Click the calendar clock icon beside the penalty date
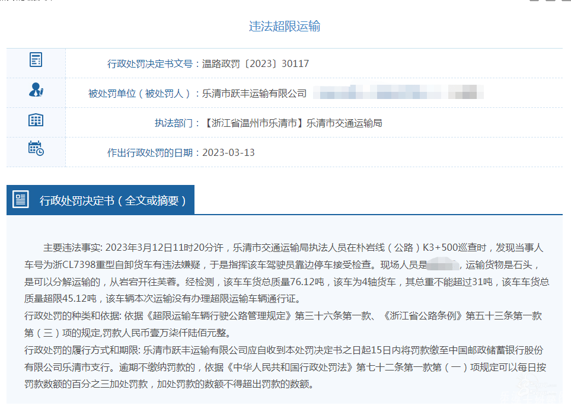The image size is (571, 412). 36,149
